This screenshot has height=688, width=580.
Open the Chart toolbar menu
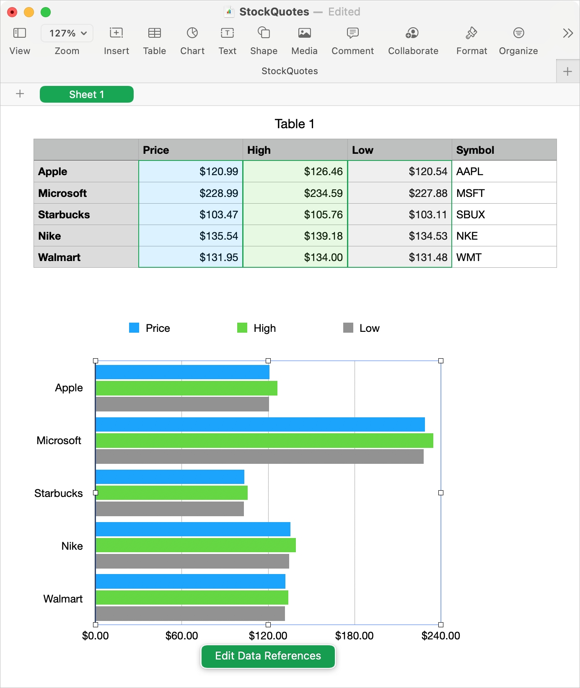tap(192, 33)
